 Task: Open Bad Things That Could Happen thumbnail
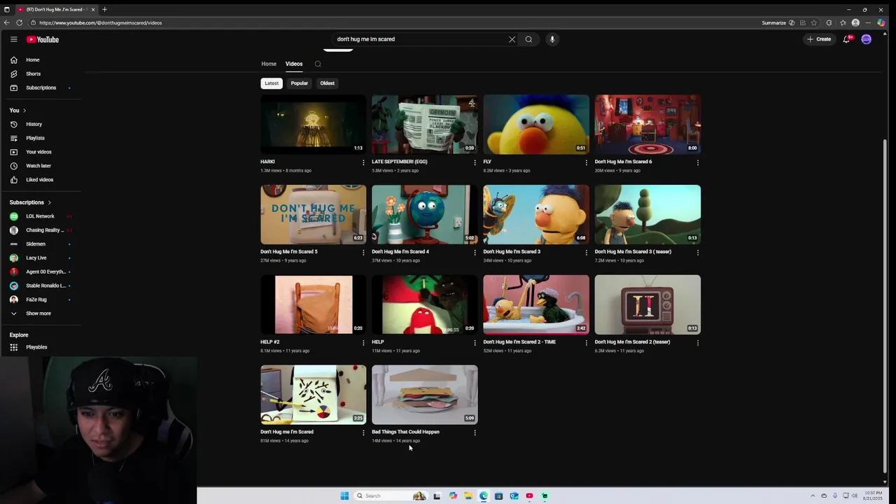click(425, 395)
